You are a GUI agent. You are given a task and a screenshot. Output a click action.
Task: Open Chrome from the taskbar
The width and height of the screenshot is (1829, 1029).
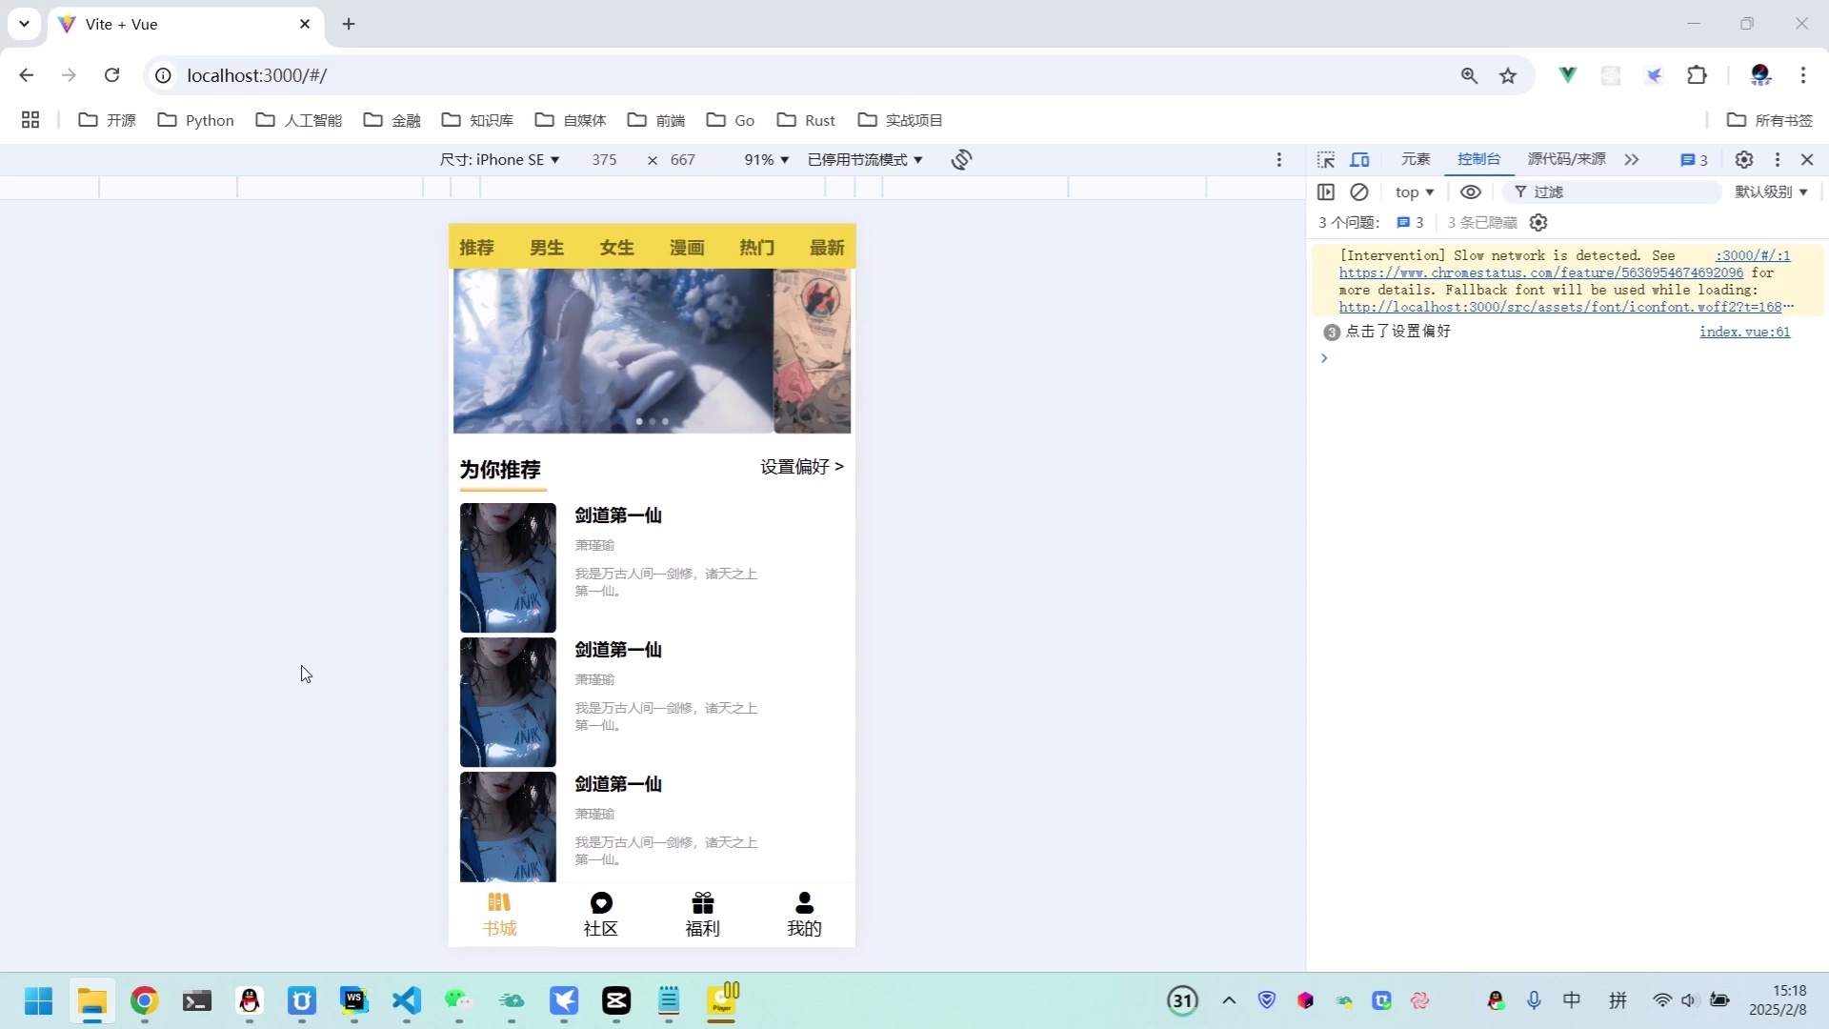(143, 1001)
